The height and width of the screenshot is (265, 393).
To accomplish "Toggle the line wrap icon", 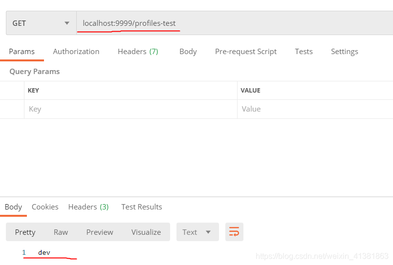I will click(234, 232).
